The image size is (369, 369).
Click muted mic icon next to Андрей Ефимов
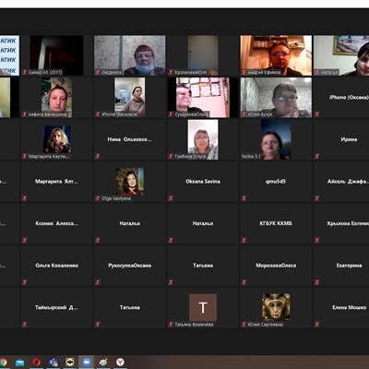pyautogui.click(x=244, y=72)
